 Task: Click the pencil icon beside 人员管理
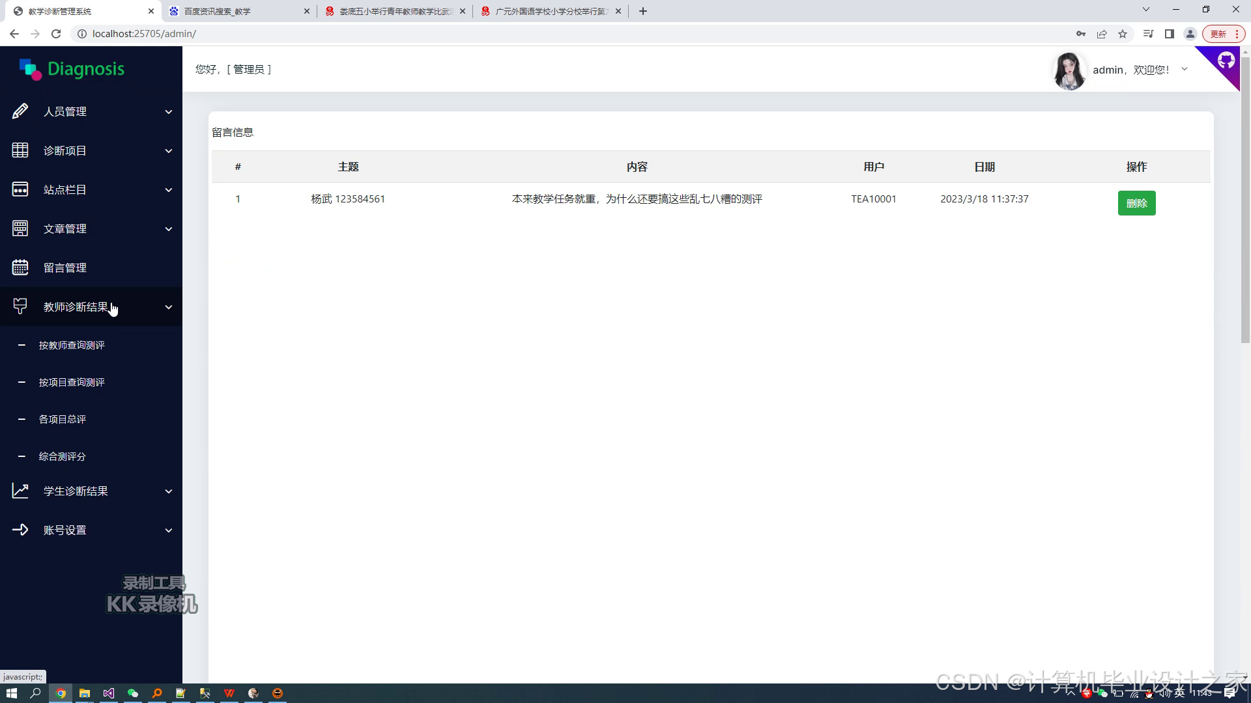coord(20,111)
